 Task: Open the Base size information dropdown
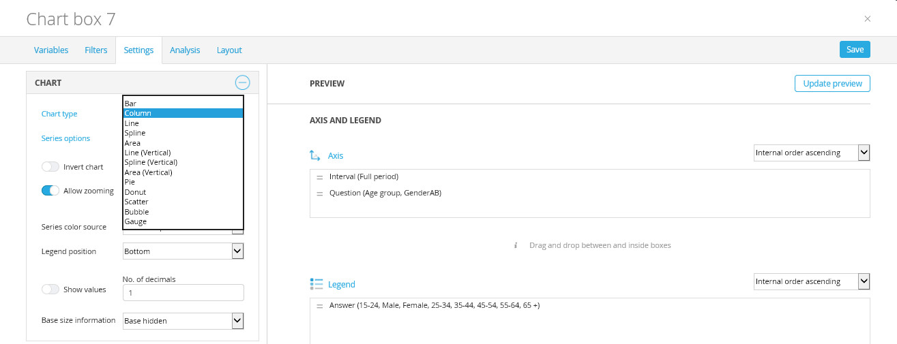click(x=183, y=320)
